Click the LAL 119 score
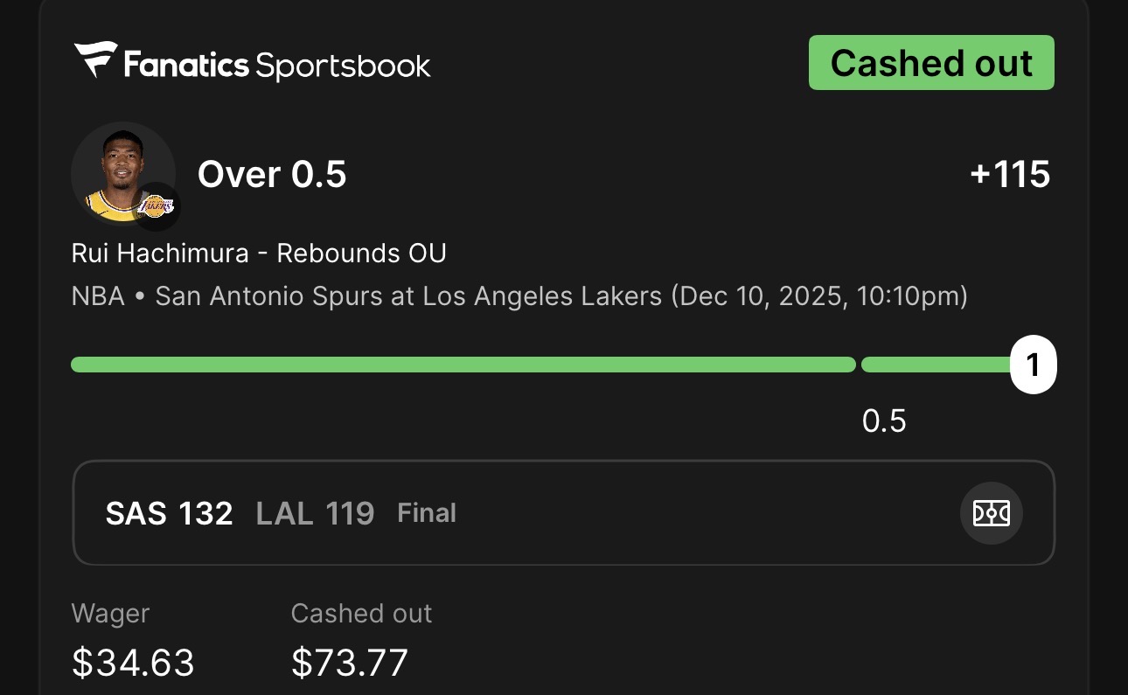 pyautogui.click(x=315, y=513)
